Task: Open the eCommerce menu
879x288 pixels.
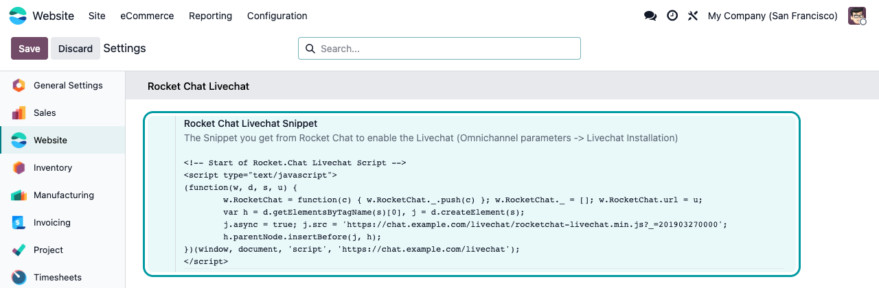Action: point(147,16)
